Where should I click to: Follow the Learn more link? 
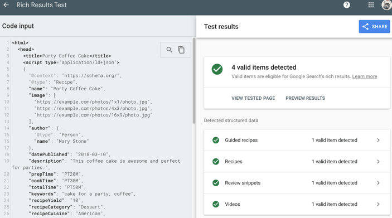pyautogui.click(x=365, y=76)
